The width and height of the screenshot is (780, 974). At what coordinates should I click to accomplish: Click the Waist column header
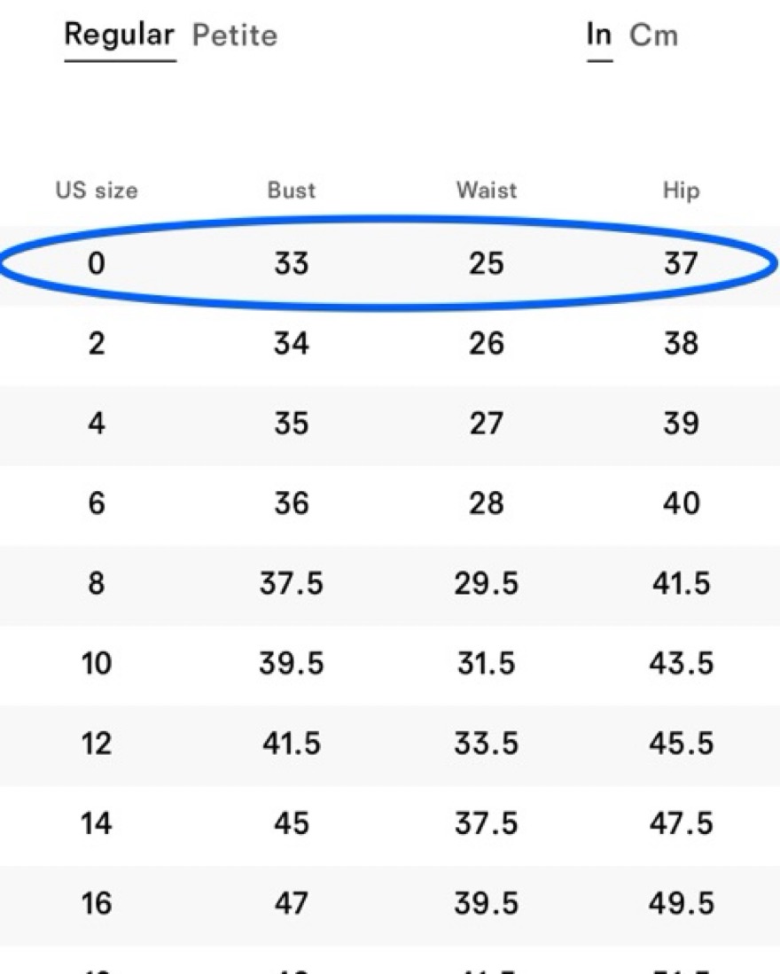tap(486, 191)
